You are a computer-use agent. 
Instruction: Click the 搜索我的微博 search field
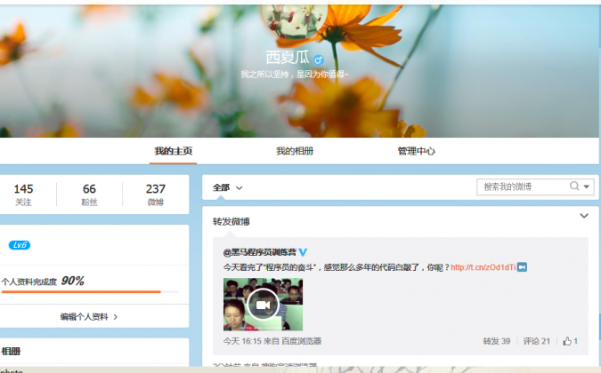click(x=524, y=186)
